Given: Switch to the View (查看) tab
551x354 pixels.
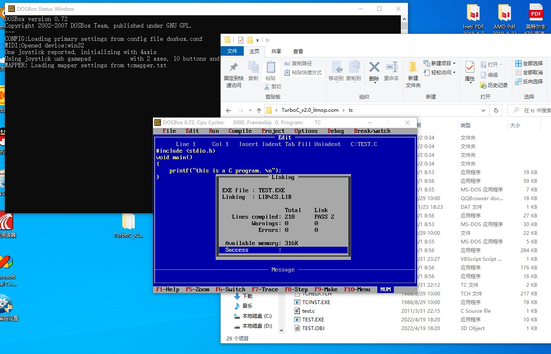Looking at the screenshot, I should coord(298,52).
